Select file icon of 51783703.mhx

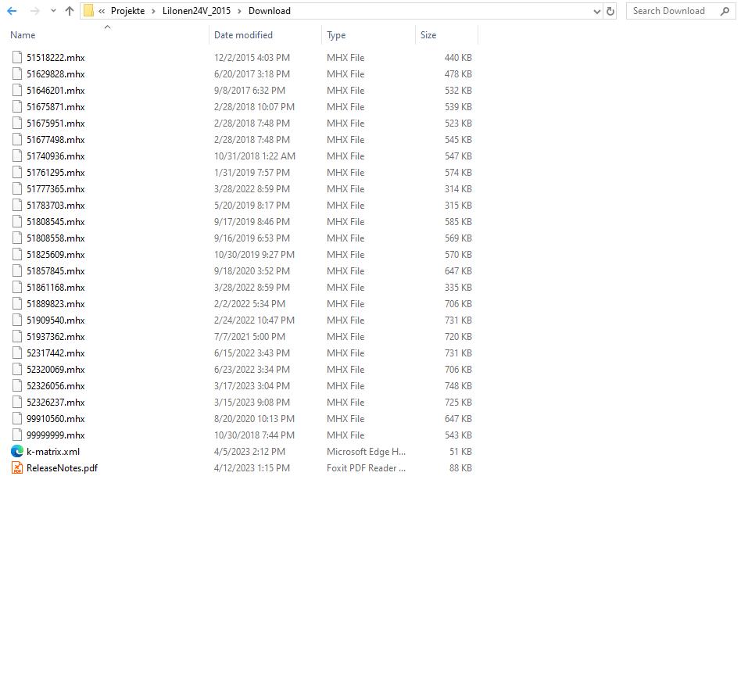pyautogui.click(x=17, y=205)
